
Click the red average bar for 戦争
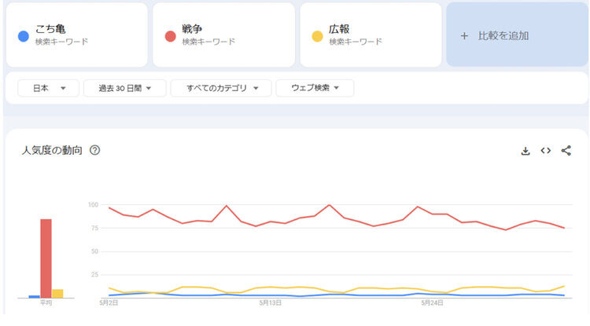pyautogui.click(x=46, y=258)
